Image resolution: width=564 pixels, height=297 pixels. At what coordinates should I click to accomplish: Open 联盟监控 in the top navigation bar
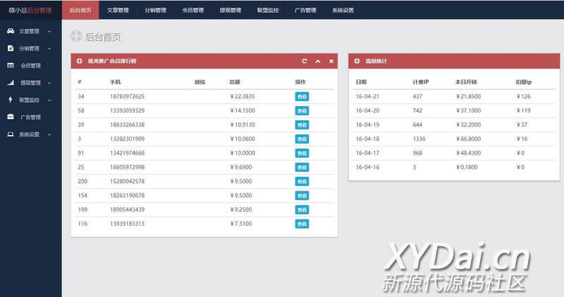[x=268, y=10]
